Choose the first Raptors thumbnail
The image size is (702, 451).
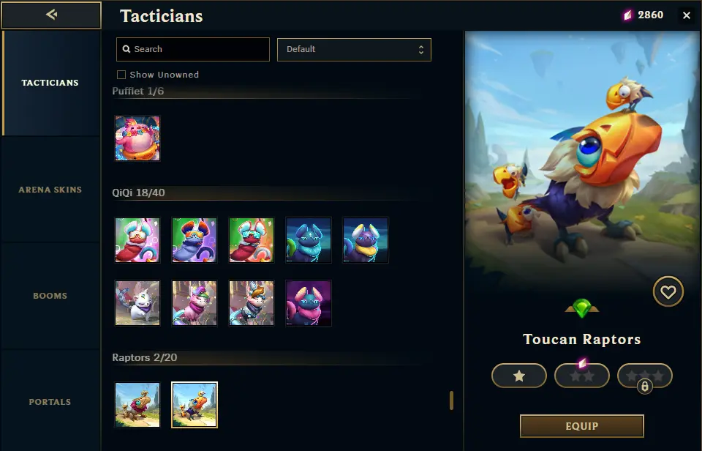137,405
